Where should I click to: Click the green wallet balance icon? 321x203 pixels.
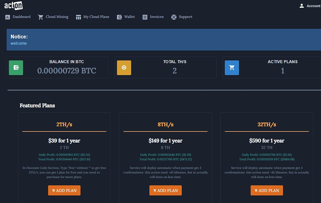coord(16,68)
